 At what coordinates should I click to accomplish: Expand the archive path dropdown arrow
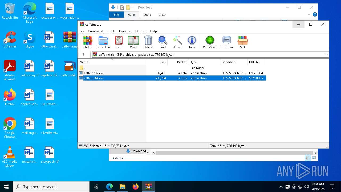click(326, 54)
